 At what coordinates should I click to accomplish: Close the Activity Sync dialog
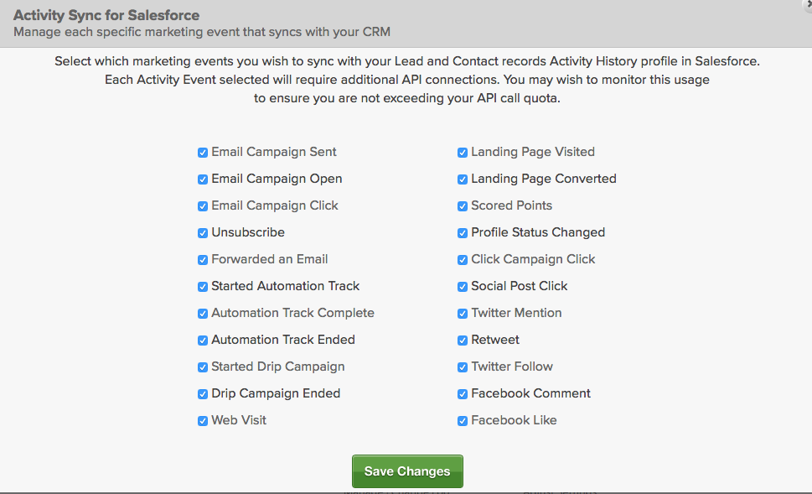[807, 4]
